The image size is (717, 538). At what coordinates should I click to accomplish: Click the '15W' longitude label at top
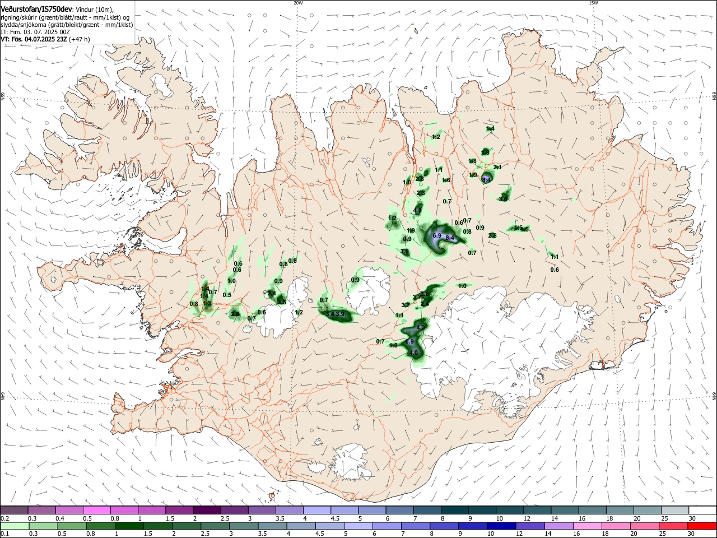point(593,3)
